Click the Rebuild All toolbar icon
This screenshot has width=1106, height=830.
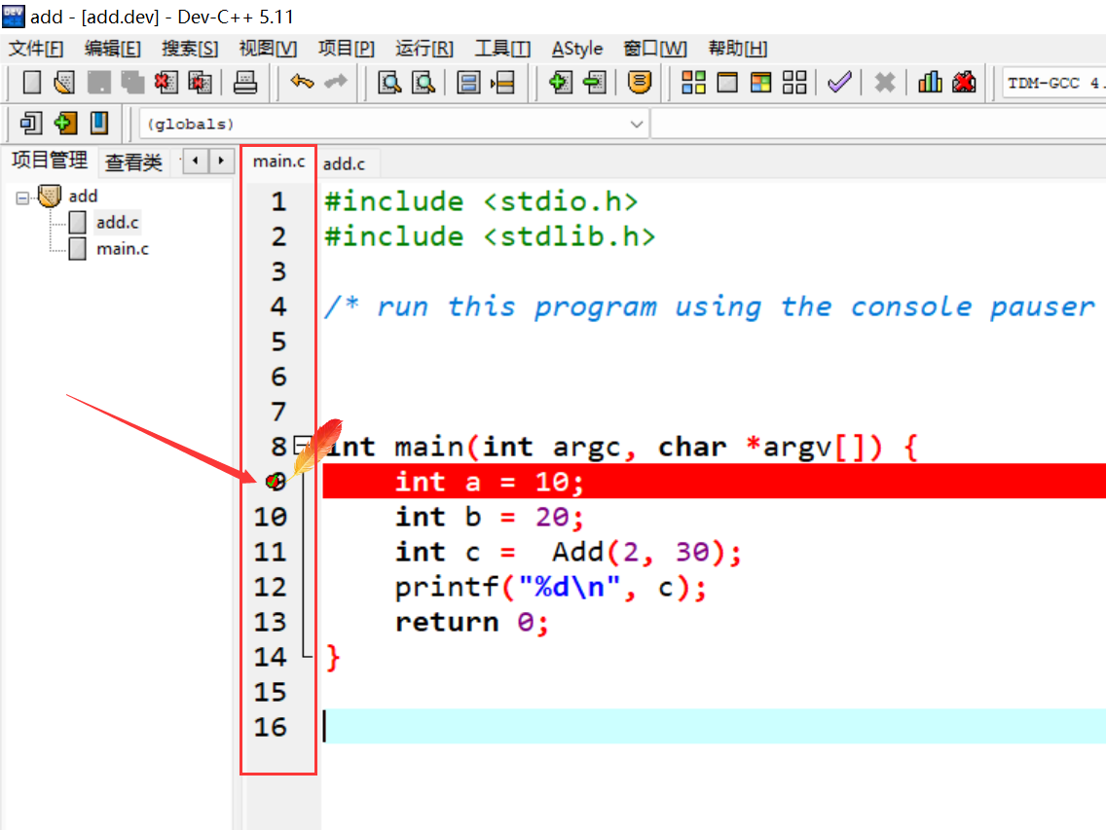tap(794, 83)
